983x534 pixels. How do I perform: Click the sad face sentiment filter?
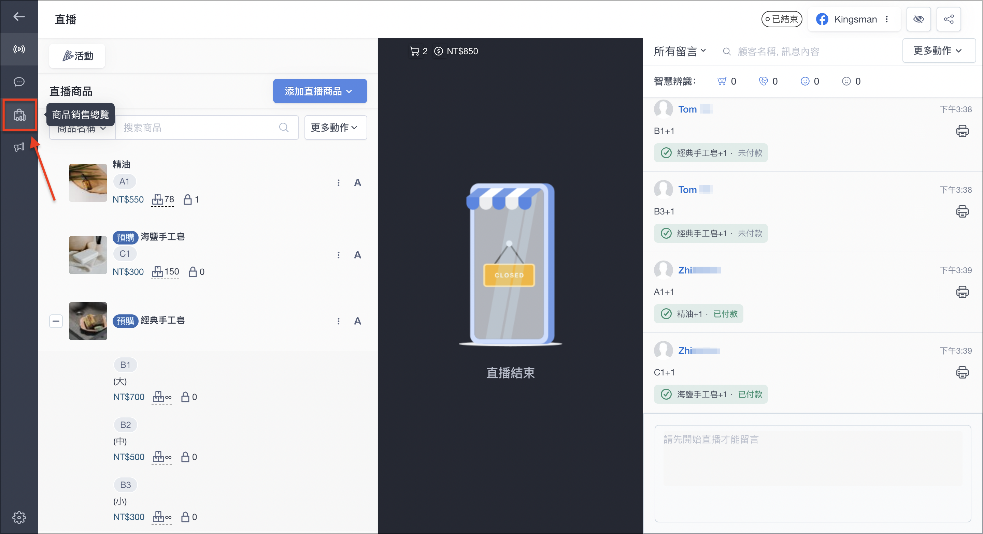point(846,81)
